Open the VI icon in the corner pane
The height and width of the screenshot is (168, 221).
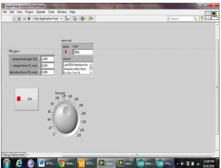tap(215, 15)
